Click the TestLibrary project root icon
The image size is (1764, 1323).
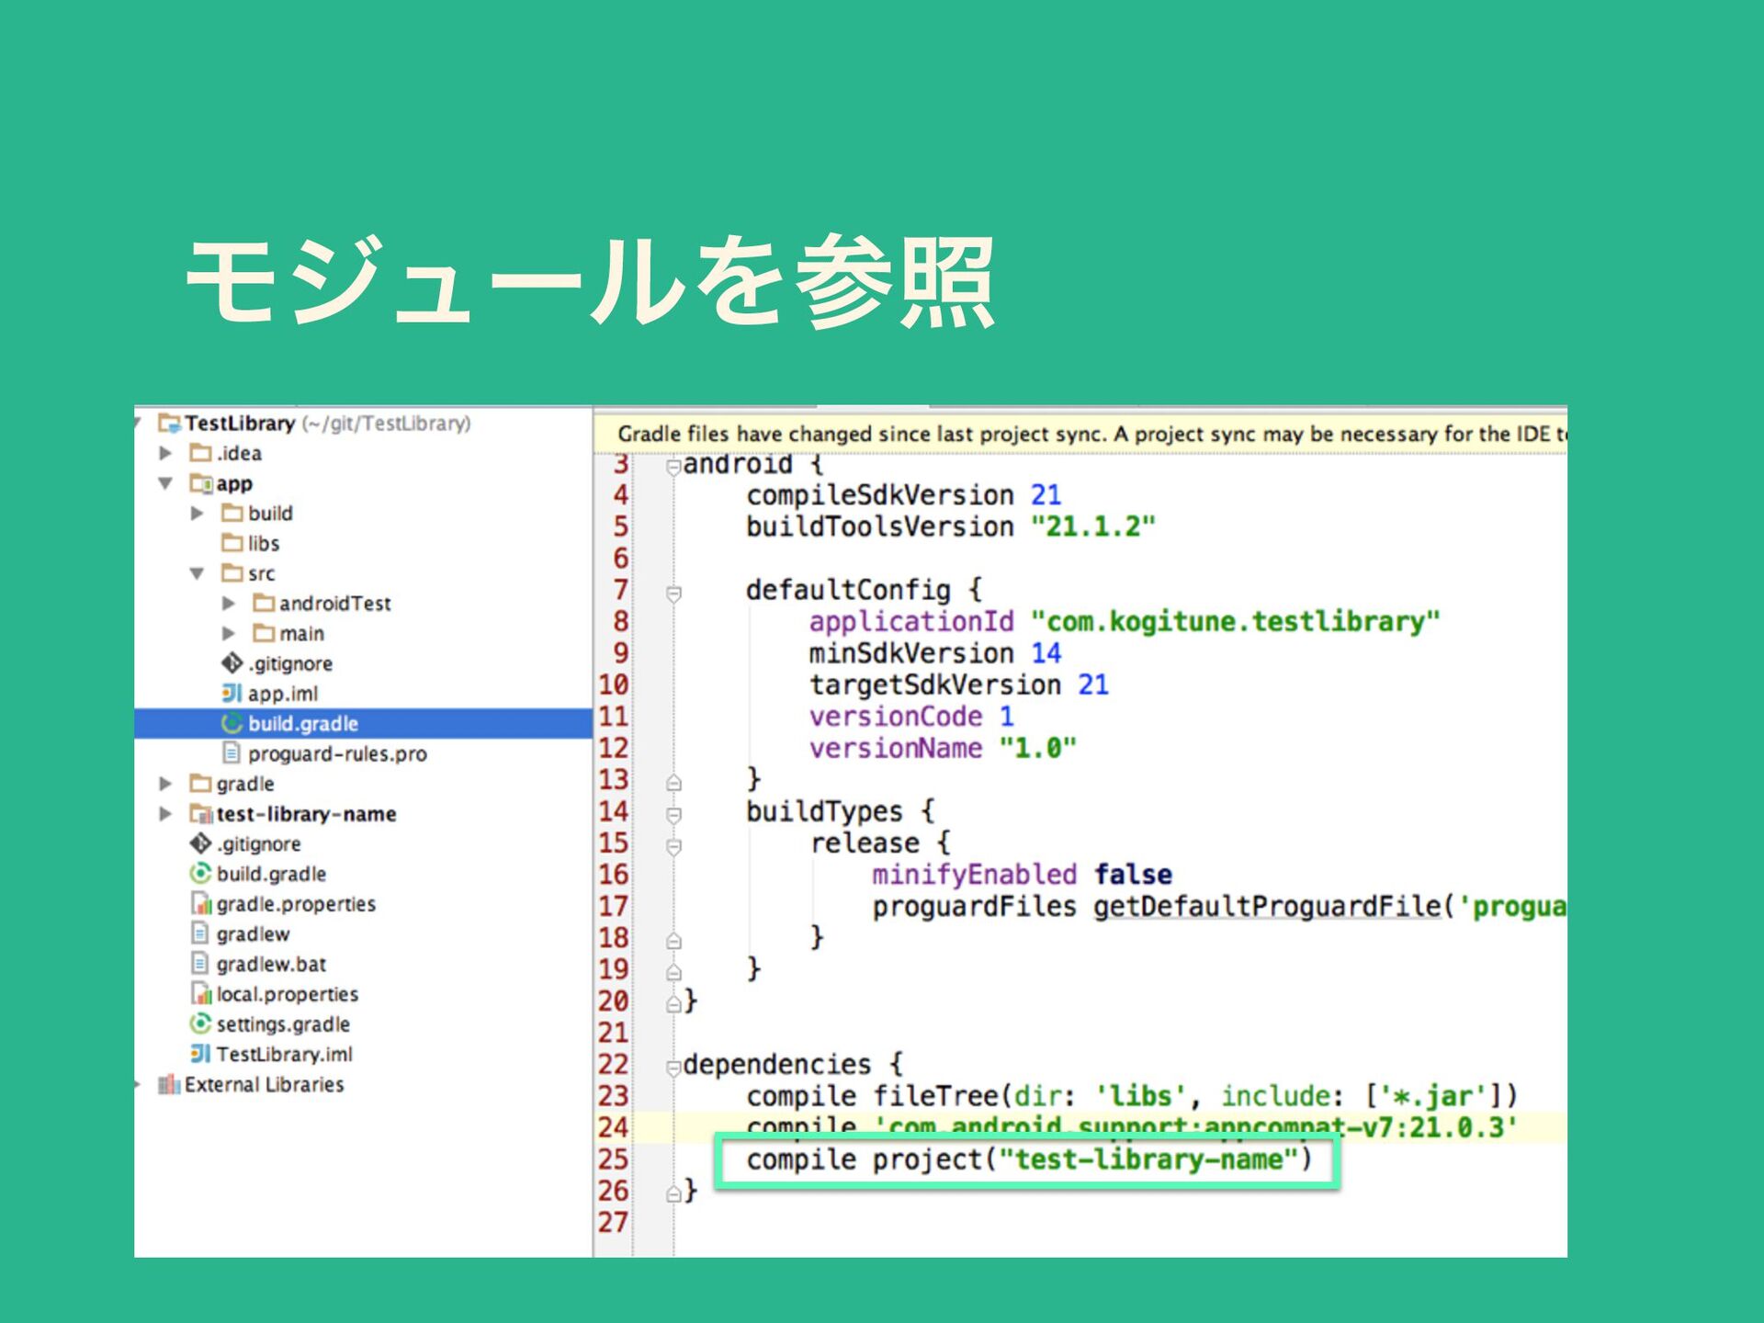[169, 424]
